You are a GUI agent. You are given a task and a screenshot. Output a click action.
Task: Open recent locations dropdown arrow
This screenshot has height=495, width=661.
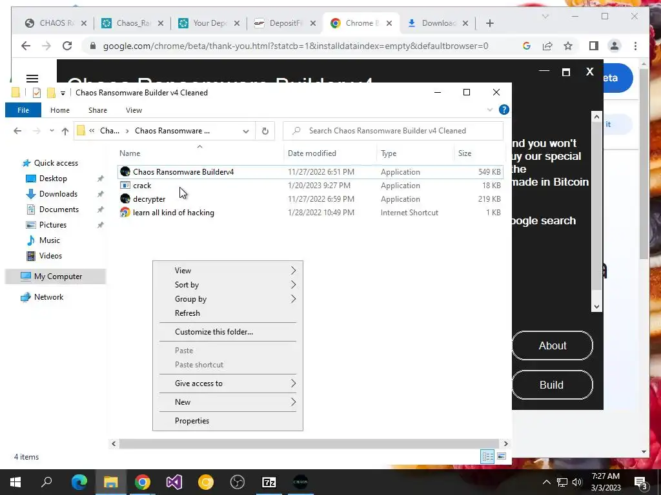(52, 130)
